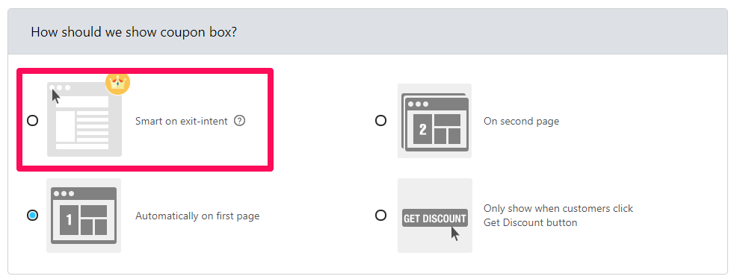Viewport: 734px width, 279px height.
Task: Enable the Get Discount button click radio option
Action: (x=380, y=215)
